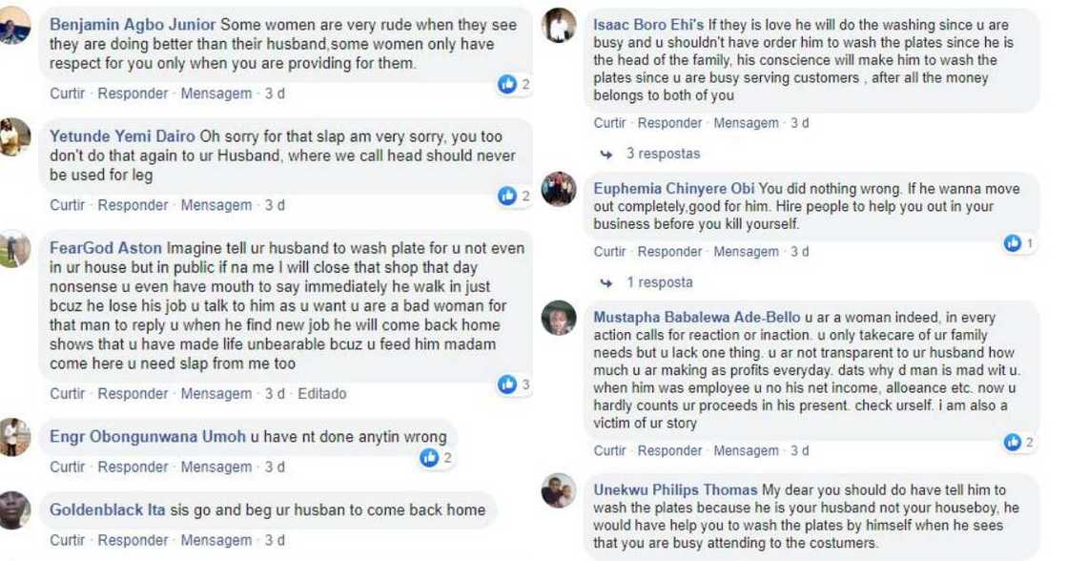The width and height of the screenshot is (1068, 561).
Task: Click Responder under Yetunde Yemi Dairo's comment
Action: pyautogui.click(x=133, y=205)
